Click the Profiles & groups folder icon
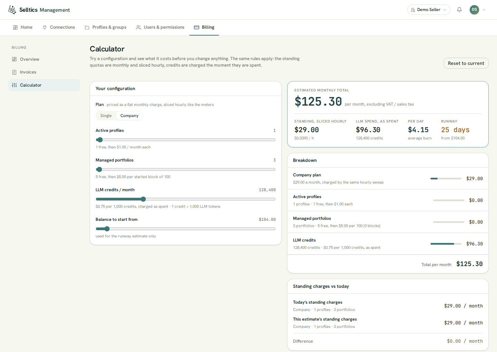The height and width of the screenshot is (352, 497). pyautogui.click(x=87, y=27)
